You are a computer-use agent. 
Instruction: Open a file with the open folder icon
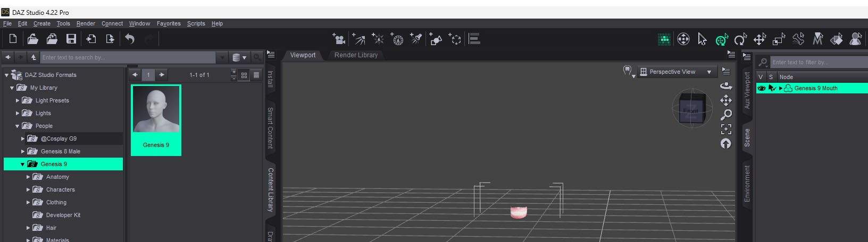[x=32, y=39]
